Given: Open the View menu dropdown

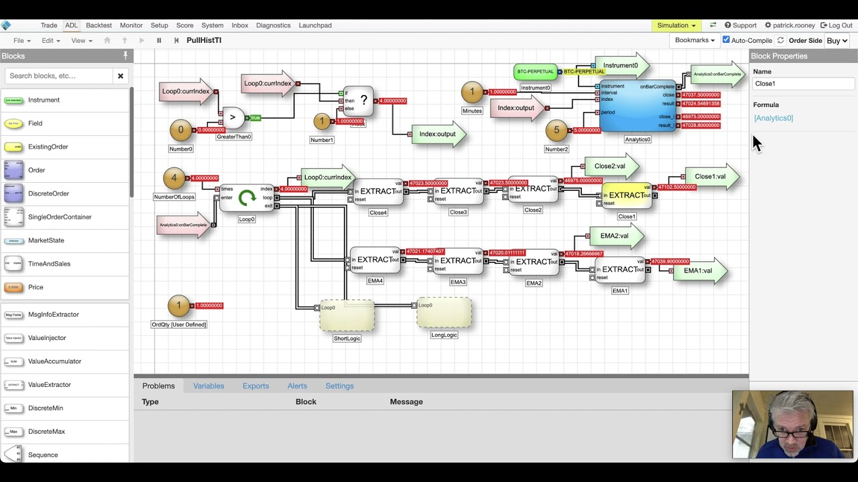Looking at the screenshot, I should coord(82,41).
